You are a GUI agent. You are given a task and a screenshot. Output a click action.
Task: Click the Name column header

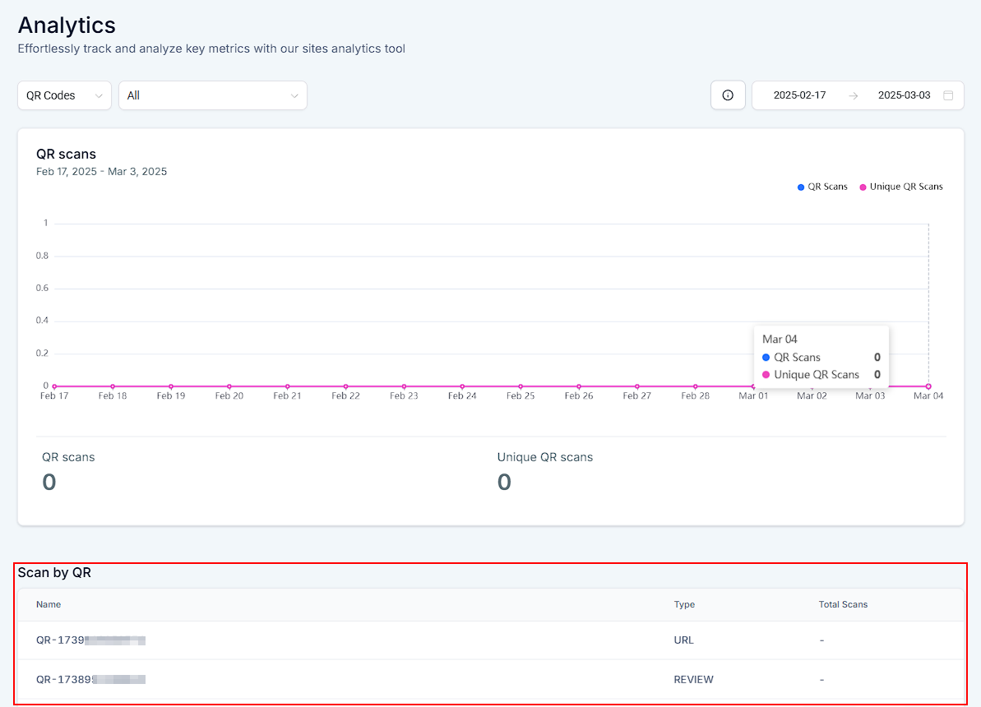click(x=49, y=604)
